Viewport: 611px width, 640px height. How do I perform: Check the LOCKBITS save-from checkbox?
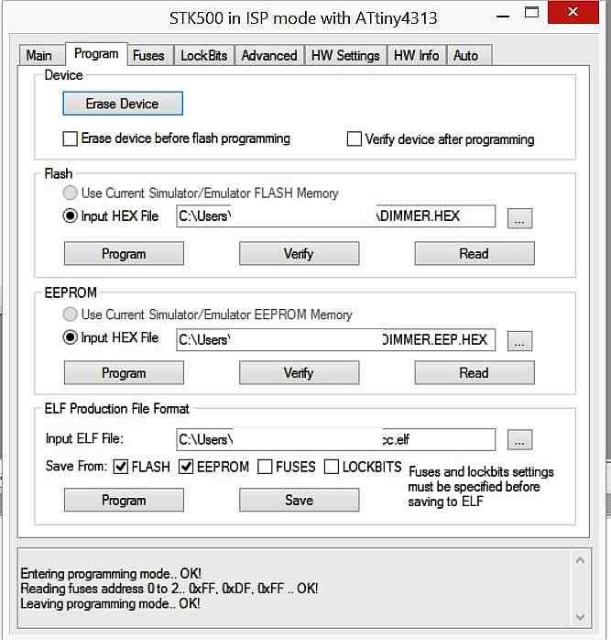(x=332, y=467)
